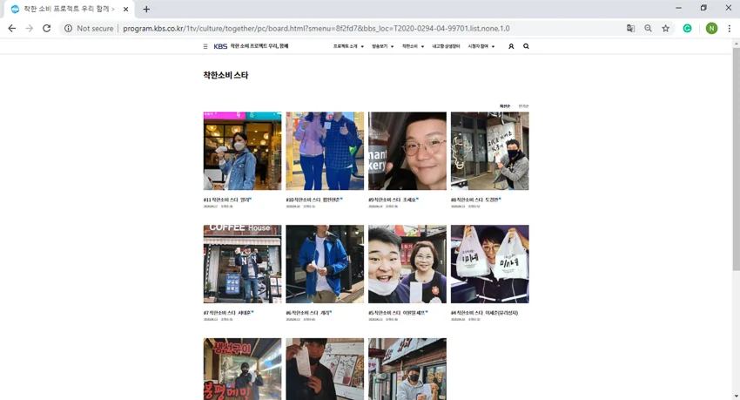The height and width of the screenshot is (400, 740).
Task: Open the Chrome profile avatar N
Action: (711, 29)
